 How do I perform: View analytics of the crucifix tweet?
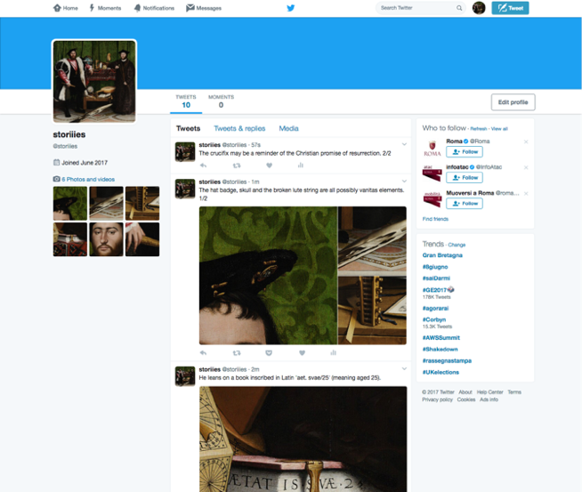tap(301, 165)
